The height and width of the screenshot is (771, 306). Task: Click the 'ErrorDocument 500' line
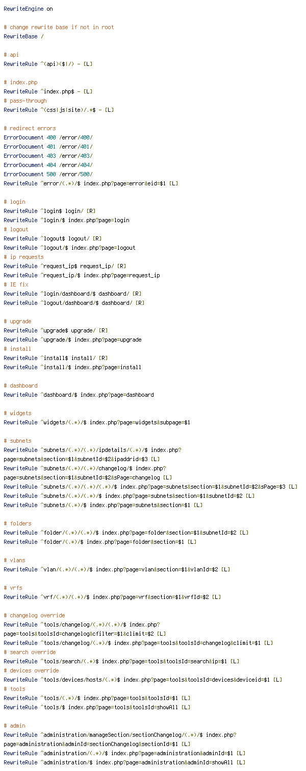pos(48,174)
